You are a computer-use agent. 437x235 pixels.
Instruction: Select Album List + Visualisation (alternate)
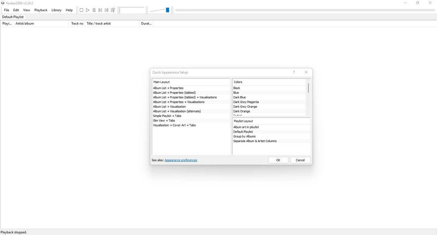point(191,111)
